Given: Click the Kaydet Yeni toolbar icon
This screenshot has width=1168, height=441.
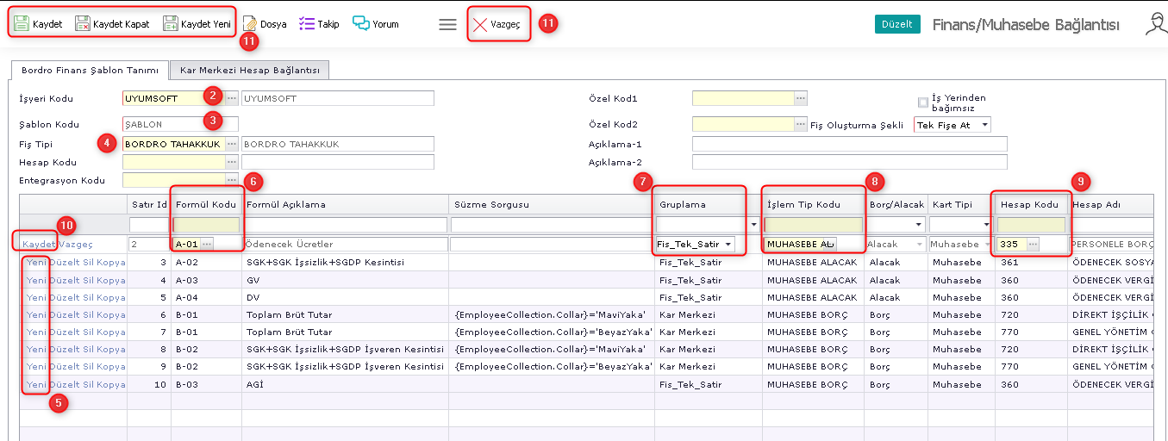Looking at the screenshot, I should pyautogui.click(x=171, y=24).
